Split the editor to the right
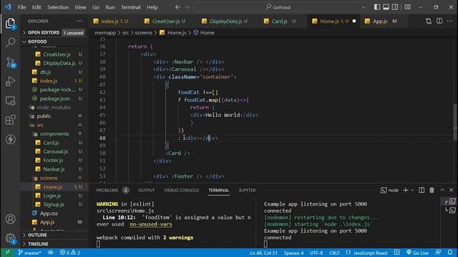The height and width of the screenshot is (257, 458). click(439, 21)
